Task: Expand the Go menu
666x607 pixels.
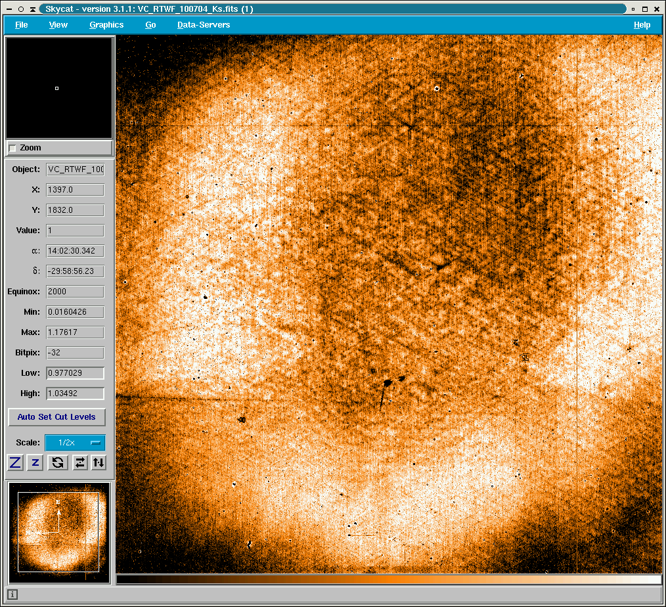Action: point(150,25)
